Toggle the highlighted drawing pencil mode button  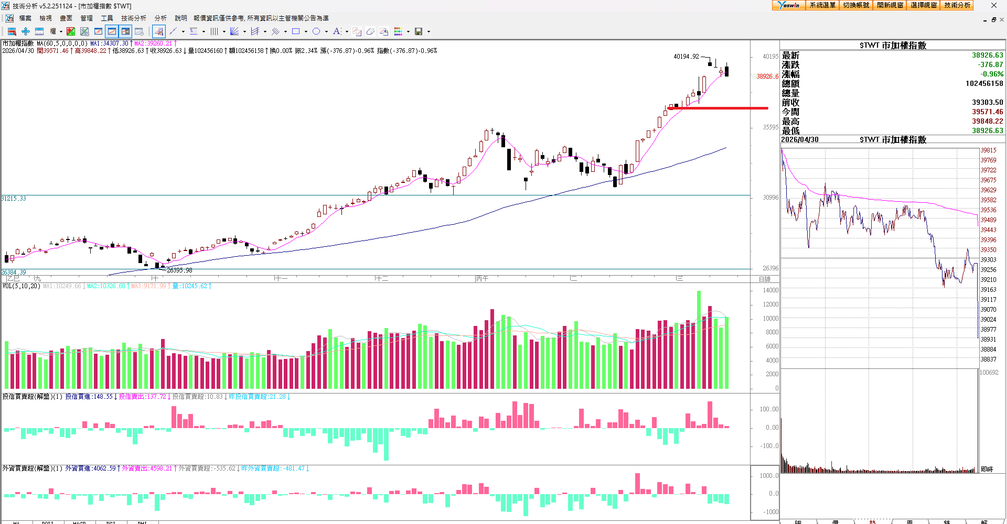coord(159,31)
